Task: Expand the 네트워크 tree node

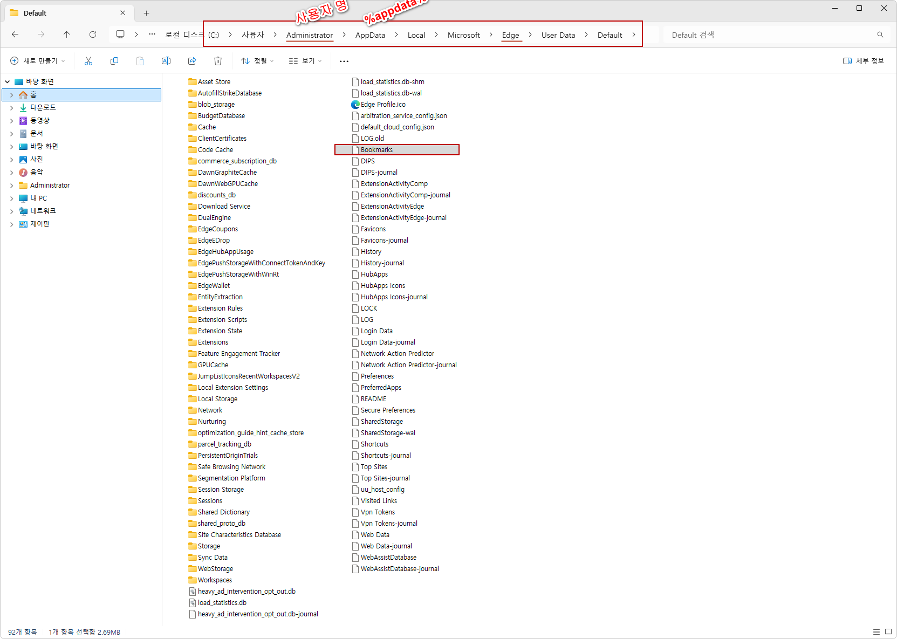Action: pos(12,211)
